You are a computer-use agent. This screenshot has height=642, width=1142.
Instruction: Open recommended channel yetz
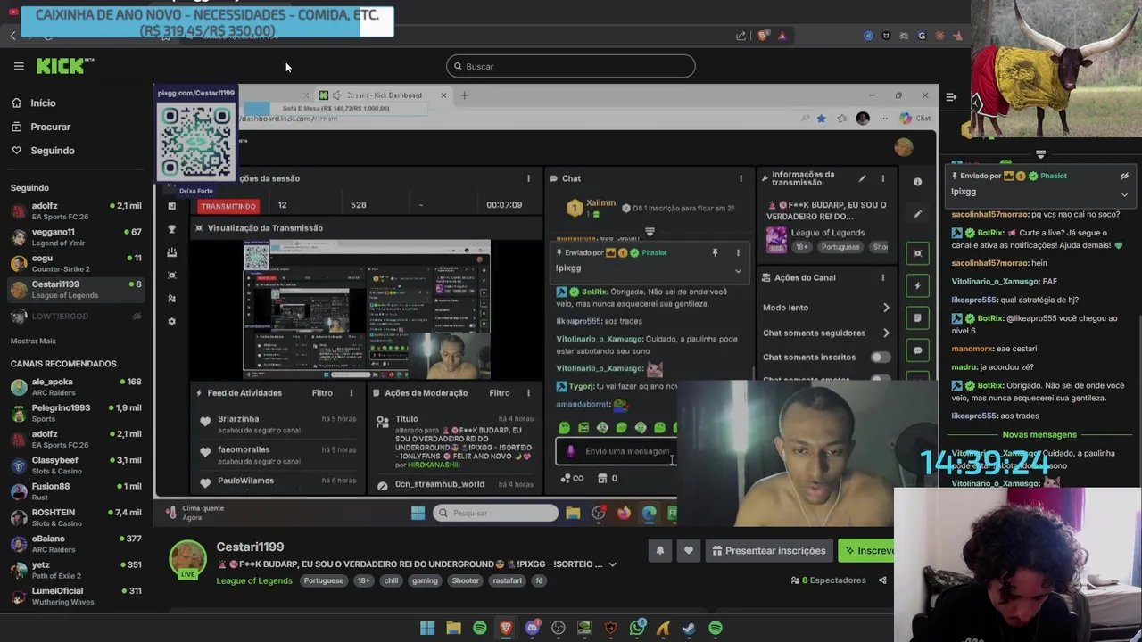pos(76,569)
